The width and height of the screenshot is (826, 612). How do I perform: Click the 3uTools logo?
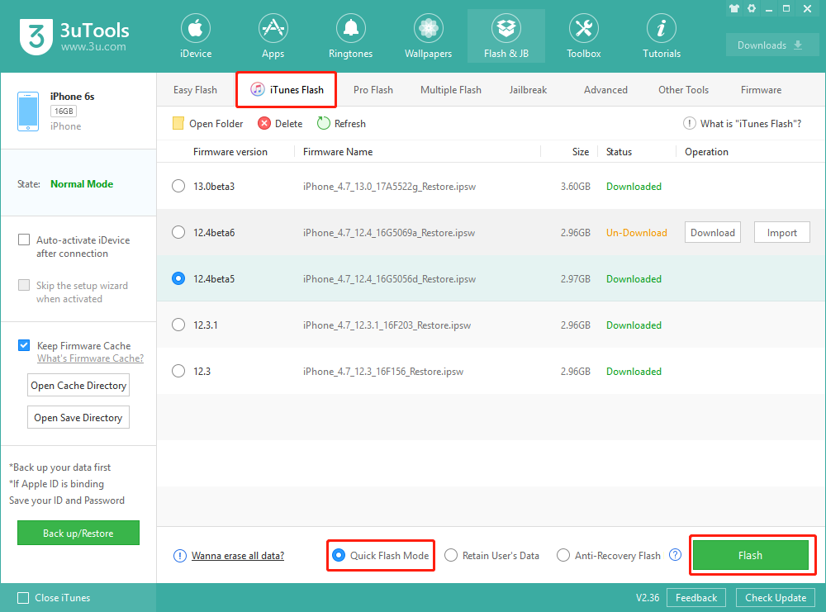36,36
